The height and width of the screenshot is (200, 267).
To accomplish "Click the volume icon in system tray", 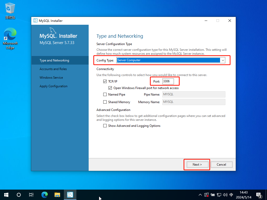I will point(225,195).
